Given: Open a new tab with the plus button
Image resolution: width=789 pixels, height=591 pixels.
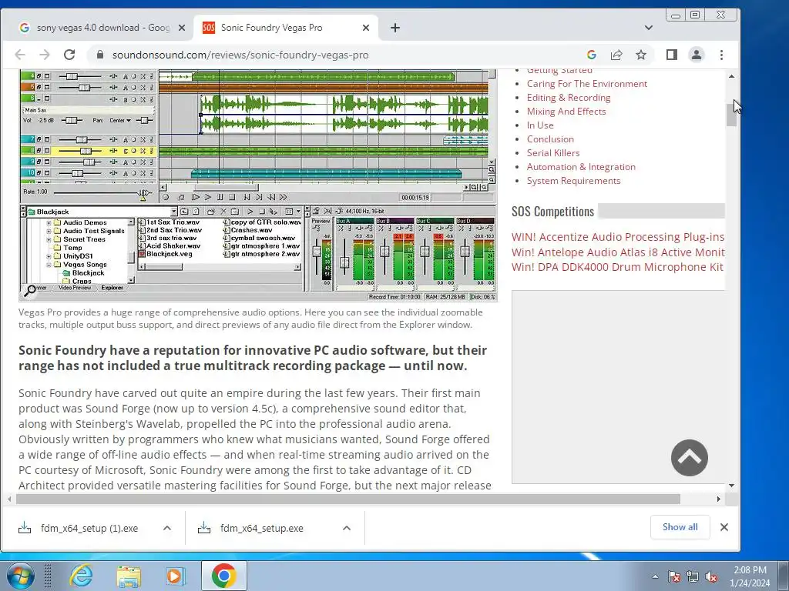Looking at the screenshot, I should coord(395,28).
